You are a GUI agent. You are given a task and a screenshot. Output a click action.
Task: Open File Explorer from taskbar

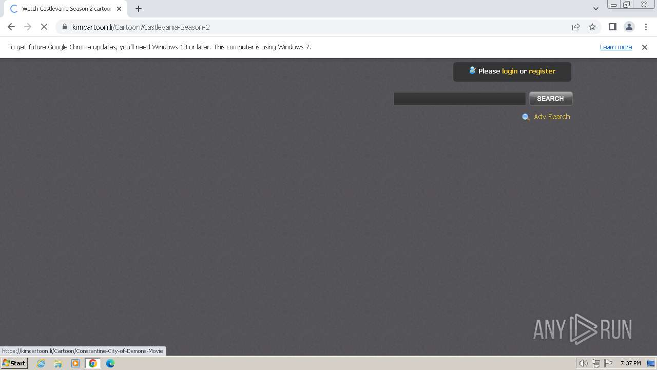pyautogui.click(x=58, y=363)
